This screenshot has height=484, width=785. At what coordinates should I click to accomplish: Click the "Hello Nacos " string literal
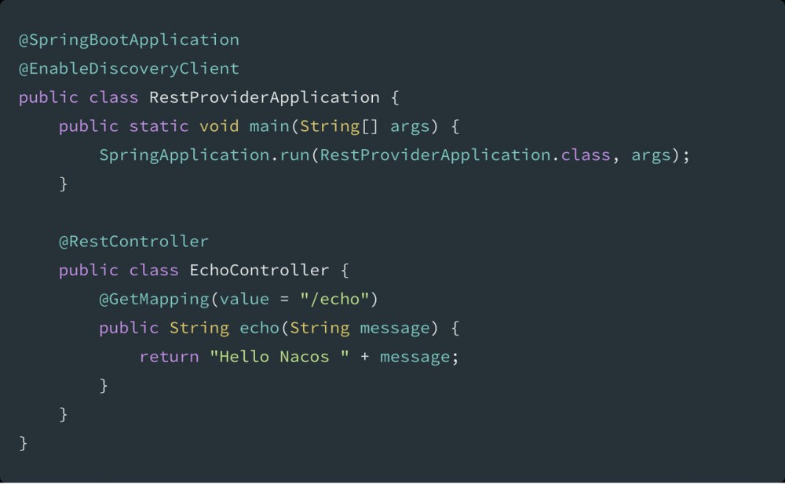coord(279,356)
